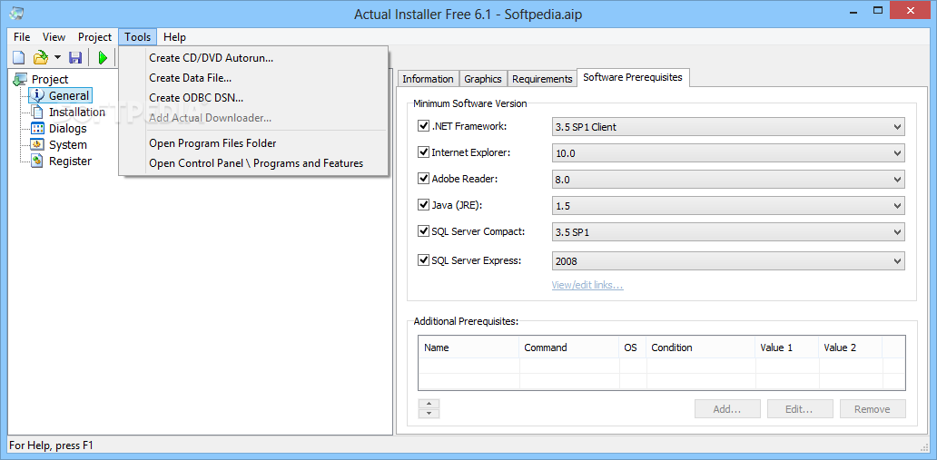Click the System icon in tree
The height and width of the screenshot is (460, 937).
point(37,144)
